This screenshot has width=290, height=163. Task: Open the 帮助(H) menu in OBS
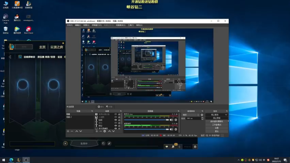[x=139, y=25]
